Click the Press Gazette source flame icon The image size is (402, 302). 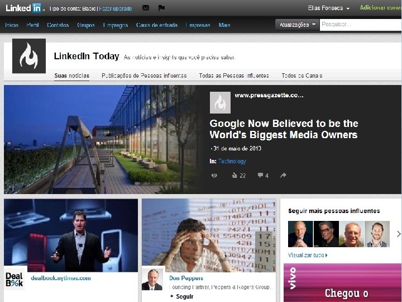(220, 102)
